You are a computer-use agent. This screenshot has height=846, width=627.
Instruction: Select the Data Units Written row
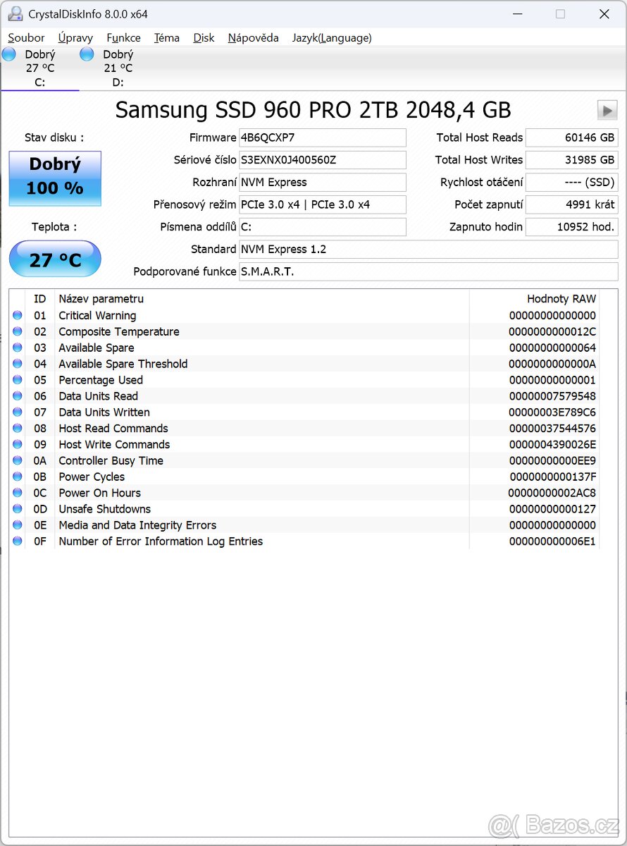pyautogui.click(x=304, y=412)
